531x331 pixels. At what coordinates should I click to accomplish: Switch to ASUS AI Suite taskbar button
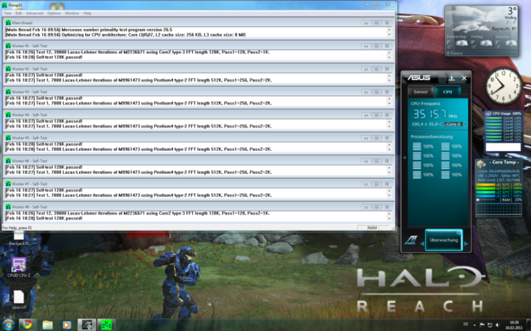pos(87,325)
